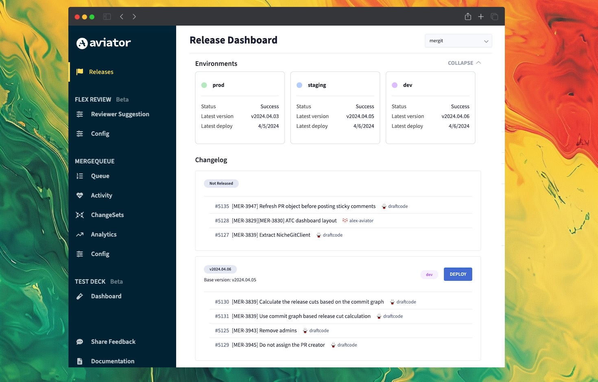Click the purple dev status dot
Image resolution: width=598 pixels, height=382 pixels.
coord(395,85)
